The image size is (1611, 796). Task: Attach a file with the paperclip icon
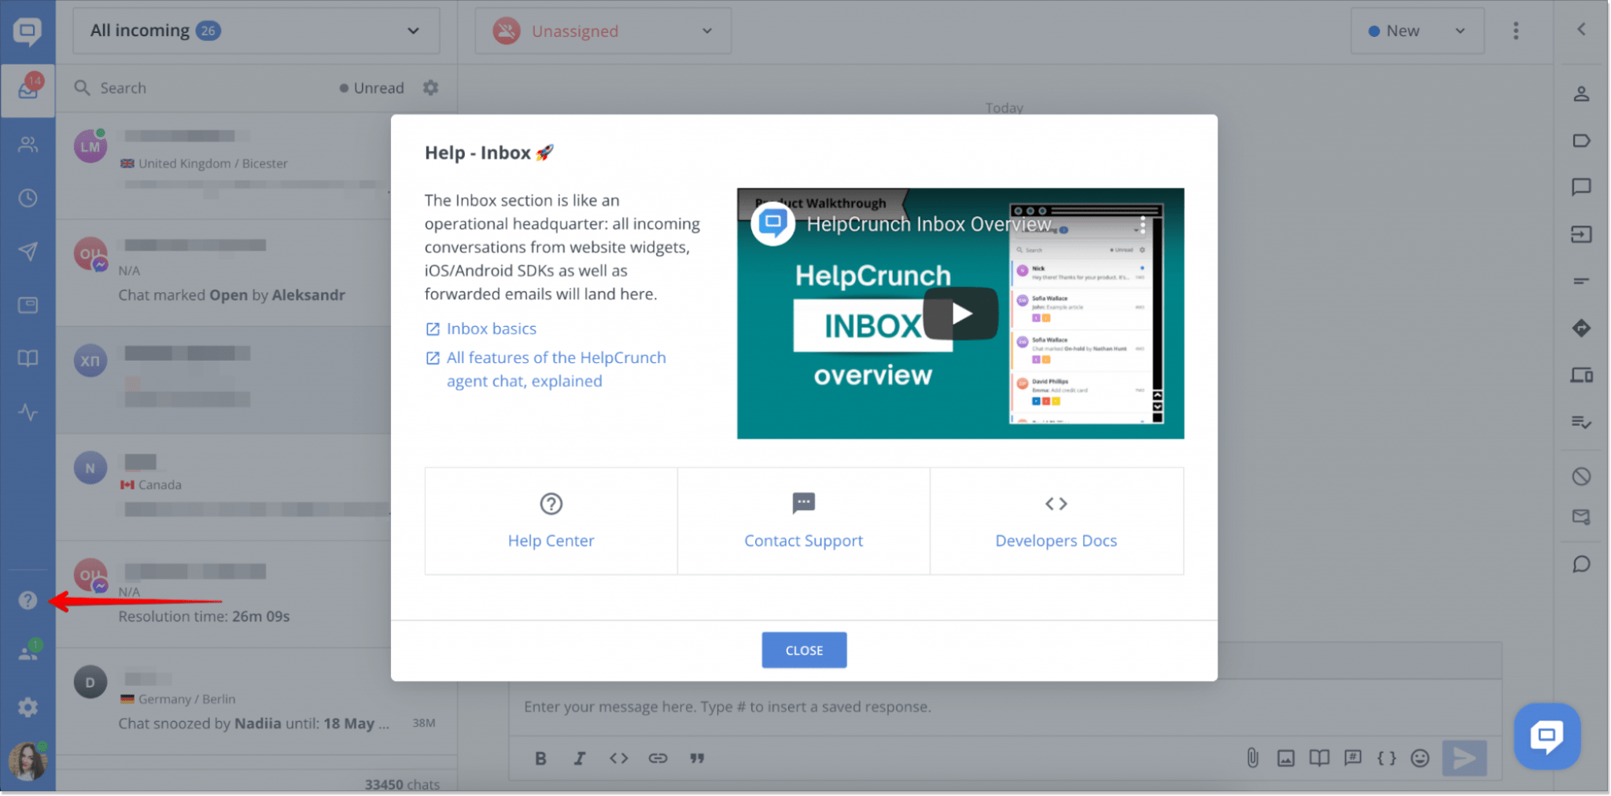pyautogui.click(x=1252, y=757)
